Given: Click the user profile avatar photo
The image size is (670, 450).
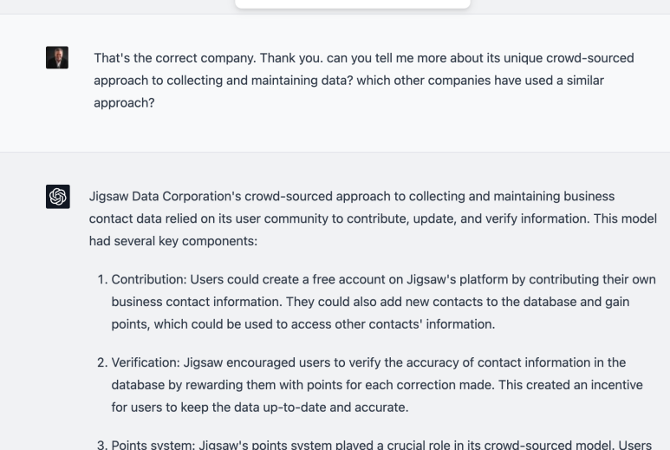Looking at the screenshot, I should [57, 58].
